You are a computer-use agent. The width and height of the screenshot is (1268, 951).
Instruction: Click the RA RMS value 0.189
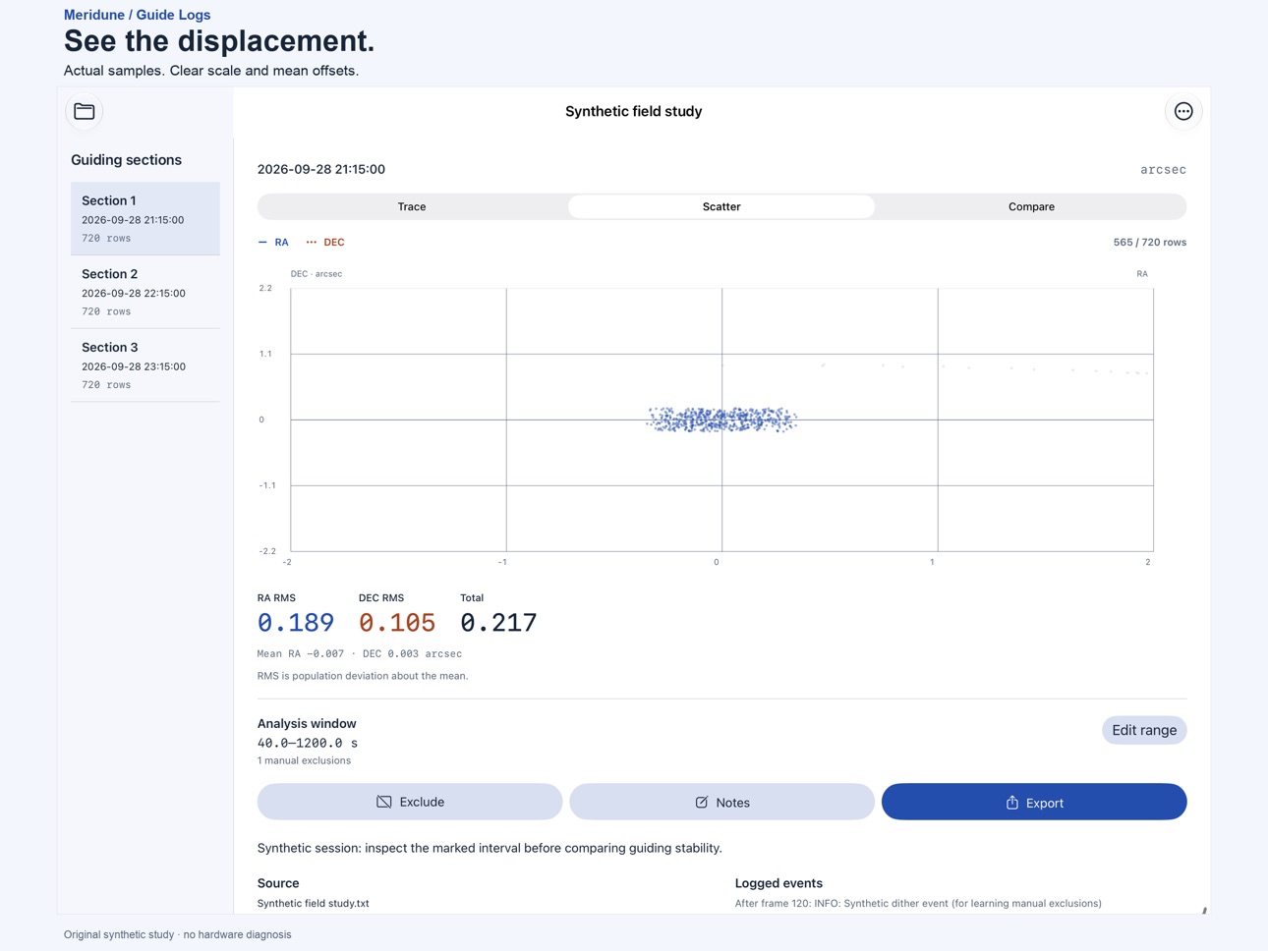pyautogui.click(x=296, y=623)
